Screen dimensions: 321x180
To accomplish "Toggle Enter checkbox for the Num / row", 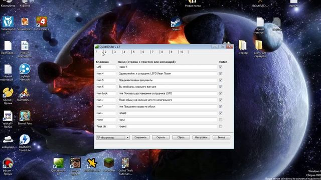I will 221,100.
